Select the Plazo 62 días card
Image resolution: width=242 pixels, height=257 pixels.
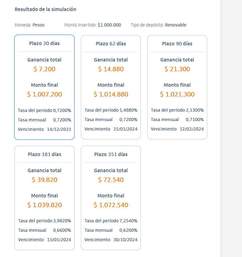coord(111,44)
